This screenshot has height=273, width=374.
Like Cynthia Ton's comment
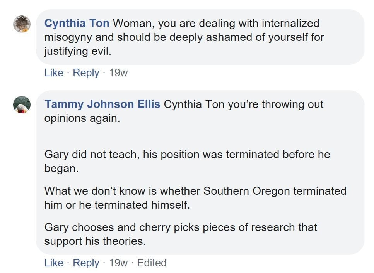tap(54, 72)
